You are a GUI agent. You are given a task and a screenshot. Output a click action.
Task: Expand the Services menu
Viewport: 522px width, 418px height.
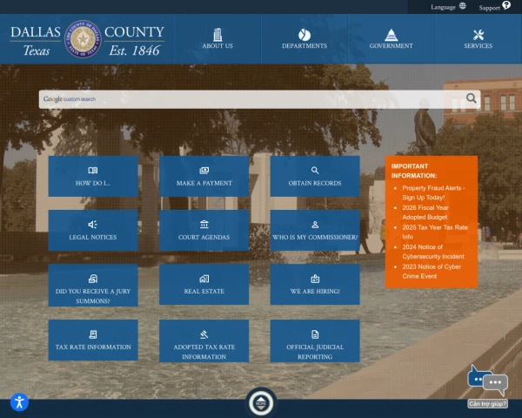pos(478,39)
